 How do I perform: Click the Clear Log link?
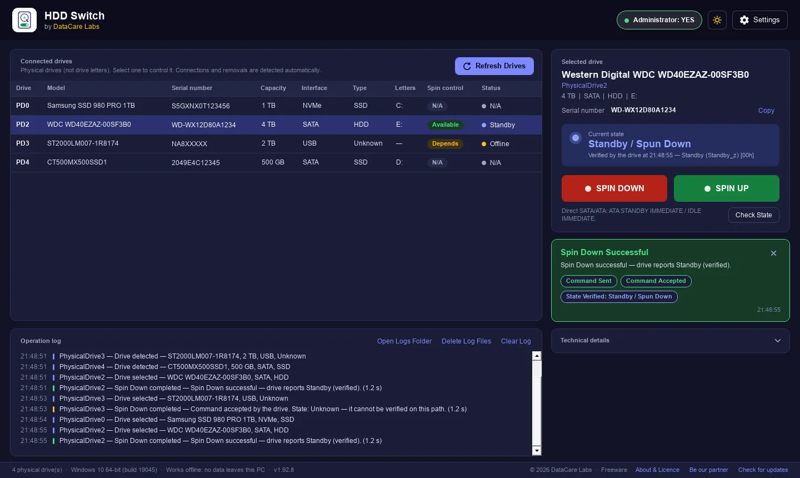[x=516, y=341]
